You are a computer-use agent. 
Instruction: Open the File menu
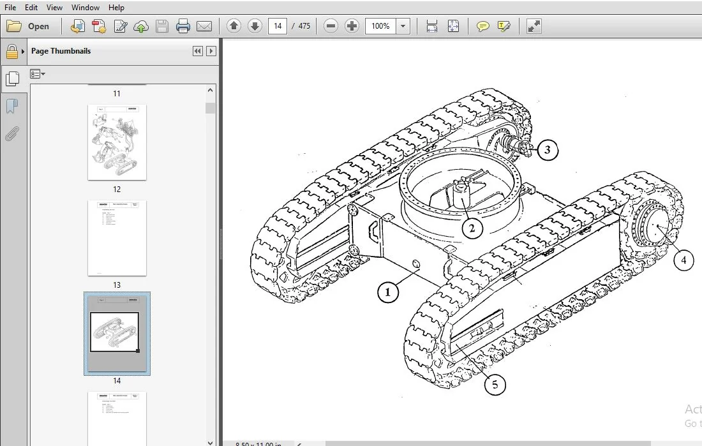[x=10, y=8]
